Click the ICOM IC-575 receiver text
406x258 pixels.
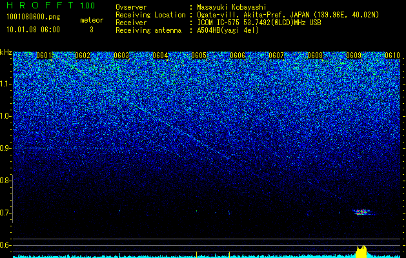pos(259,23)
